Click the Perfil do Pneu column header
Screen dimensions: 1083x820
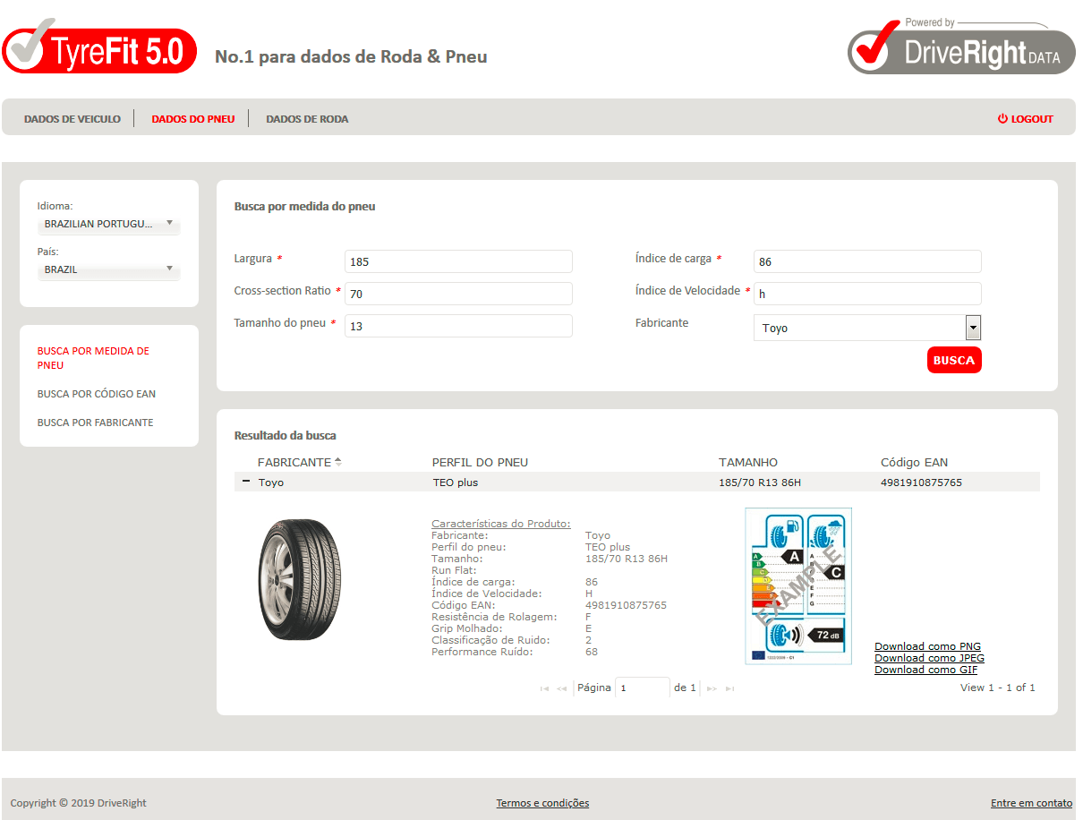pyautogui.click(x=480, y=462)
